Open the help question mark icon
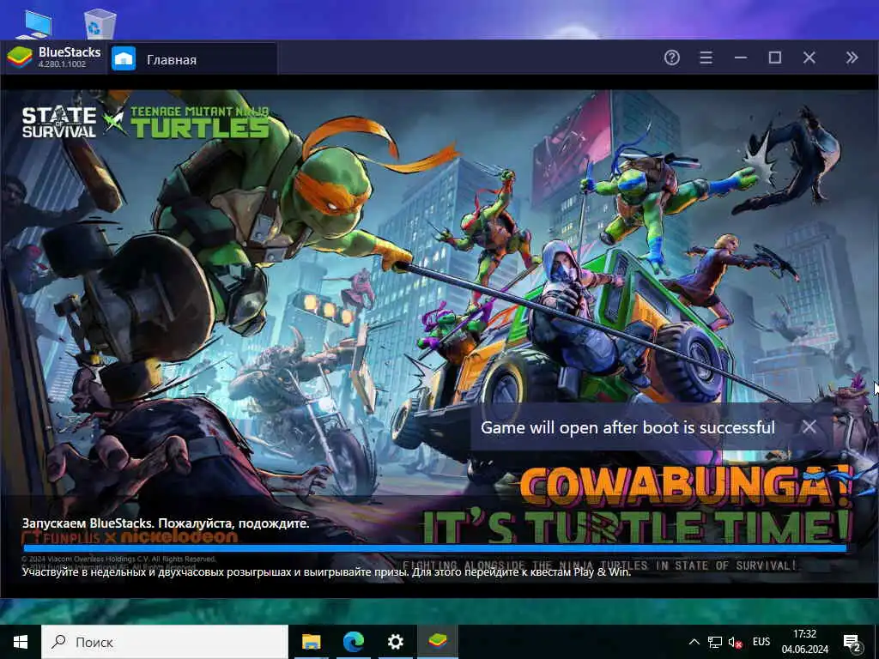Viewport: 879px width, 659px height. 671,57
